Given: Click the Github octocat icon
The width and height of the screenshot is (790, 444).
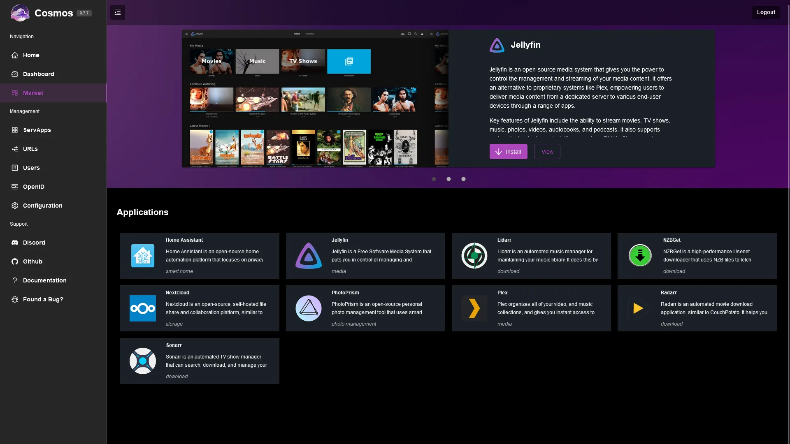Looking at the screenshot, I should (x=15, y=261).
